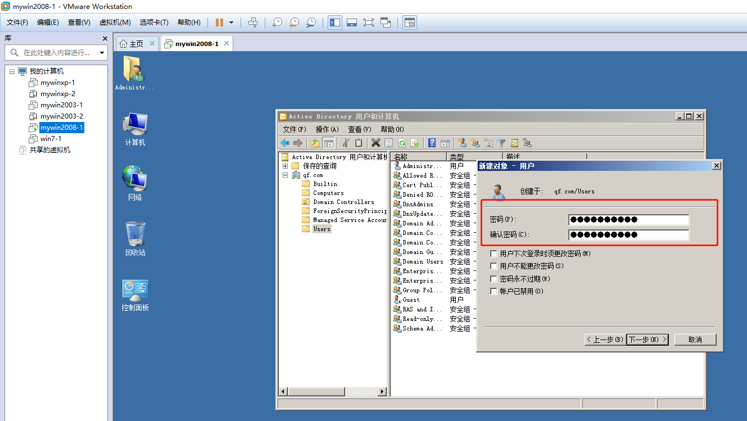Viewport: 747px width, 421px height.
Task: Enter full screen mode in VMware
Action: [369, 22]
